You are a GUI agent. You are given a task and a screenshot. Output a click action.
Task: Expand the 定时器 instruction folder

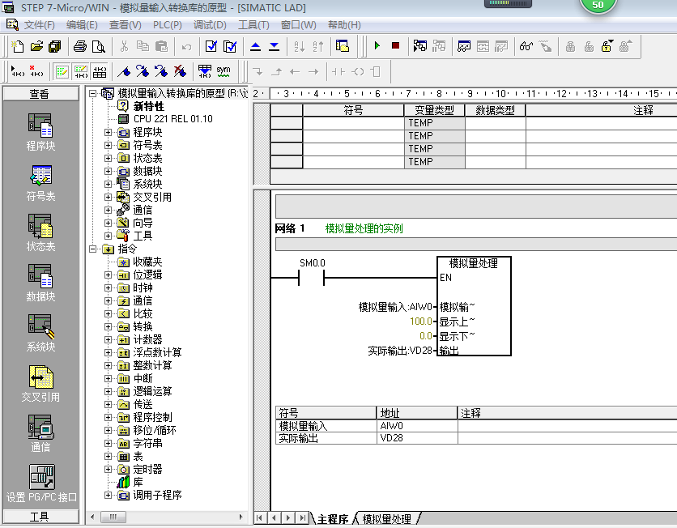click(109, 469)
